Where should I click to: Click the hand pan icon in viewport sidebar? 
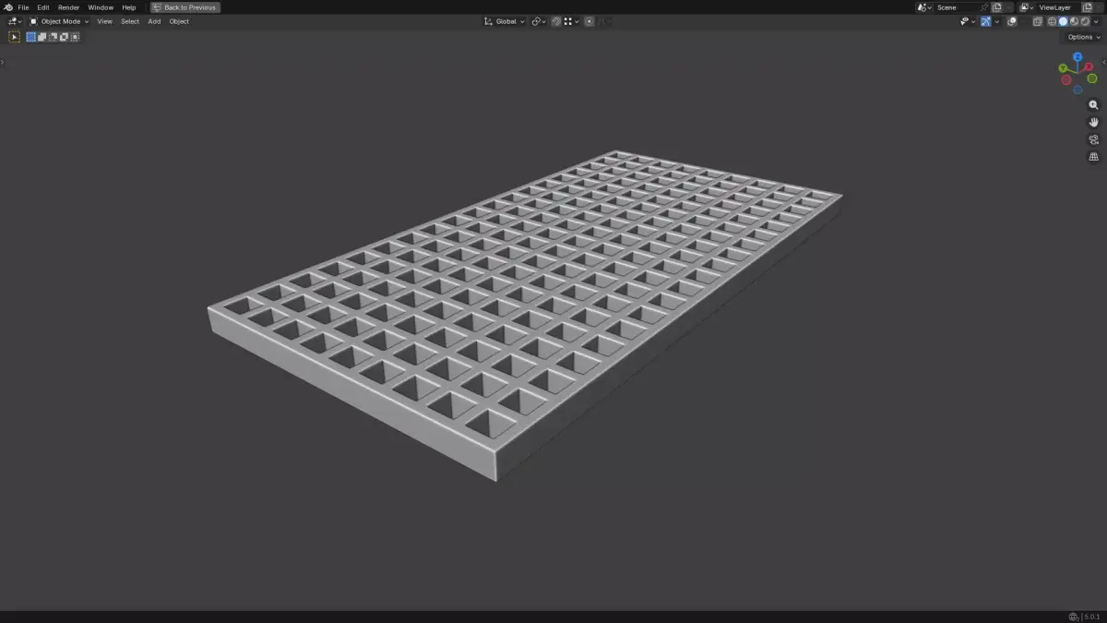[1093, 121]
